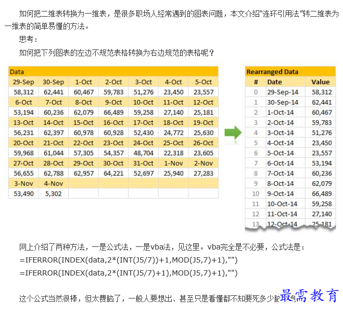This screenshot has height=312, width=343.
Task: Select the 58,312 value under 29-Sep
Action: coord(23,92)
